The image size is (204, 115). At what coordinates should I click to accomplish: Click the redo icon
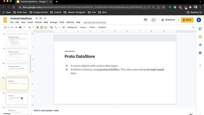16,27
